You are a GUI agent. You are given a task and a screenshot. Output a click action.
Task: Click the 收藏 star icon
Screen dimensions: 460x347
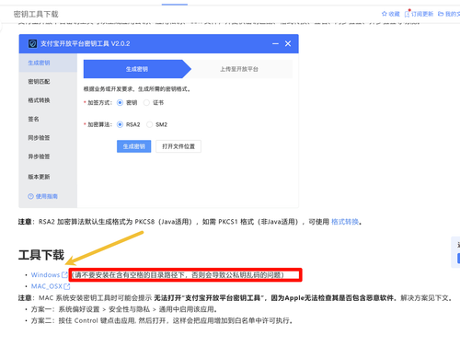[x=384, y=14]
